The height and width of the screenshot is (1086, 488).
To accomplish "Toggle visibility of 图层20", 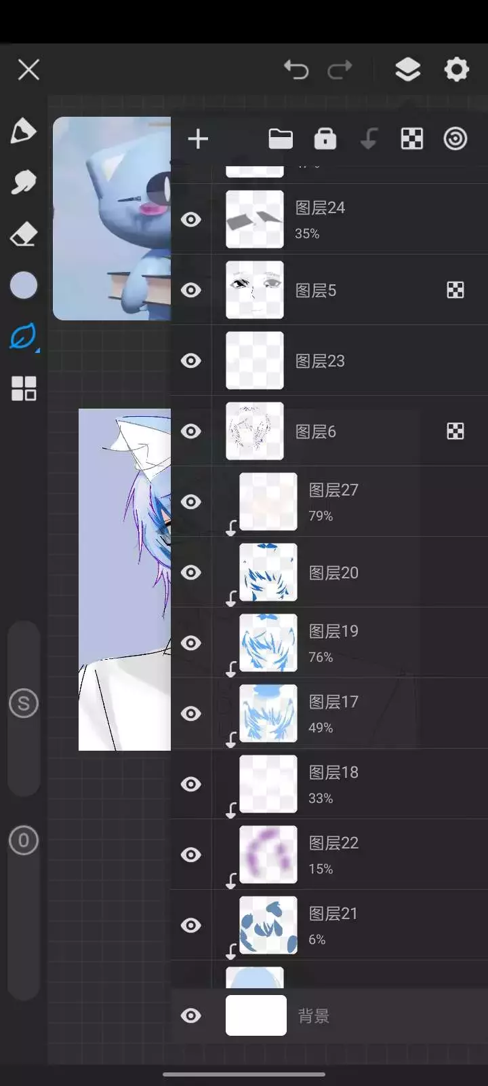I will click(x=191, y=572).
